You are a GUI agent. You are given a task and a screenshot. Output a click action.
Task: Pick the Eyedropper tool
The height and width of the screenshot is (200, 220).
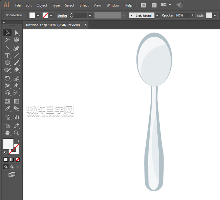coord(7,109)
